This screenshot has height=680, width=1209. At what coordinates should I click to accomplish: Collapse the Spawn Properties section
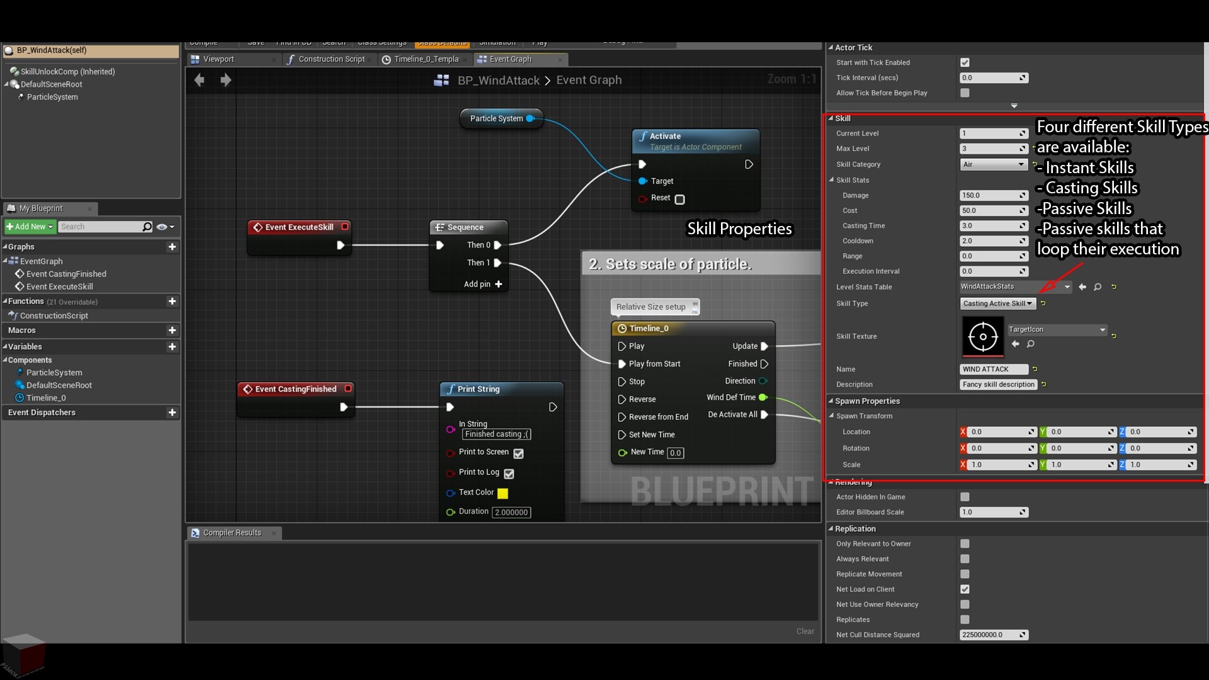click(831, 400)
